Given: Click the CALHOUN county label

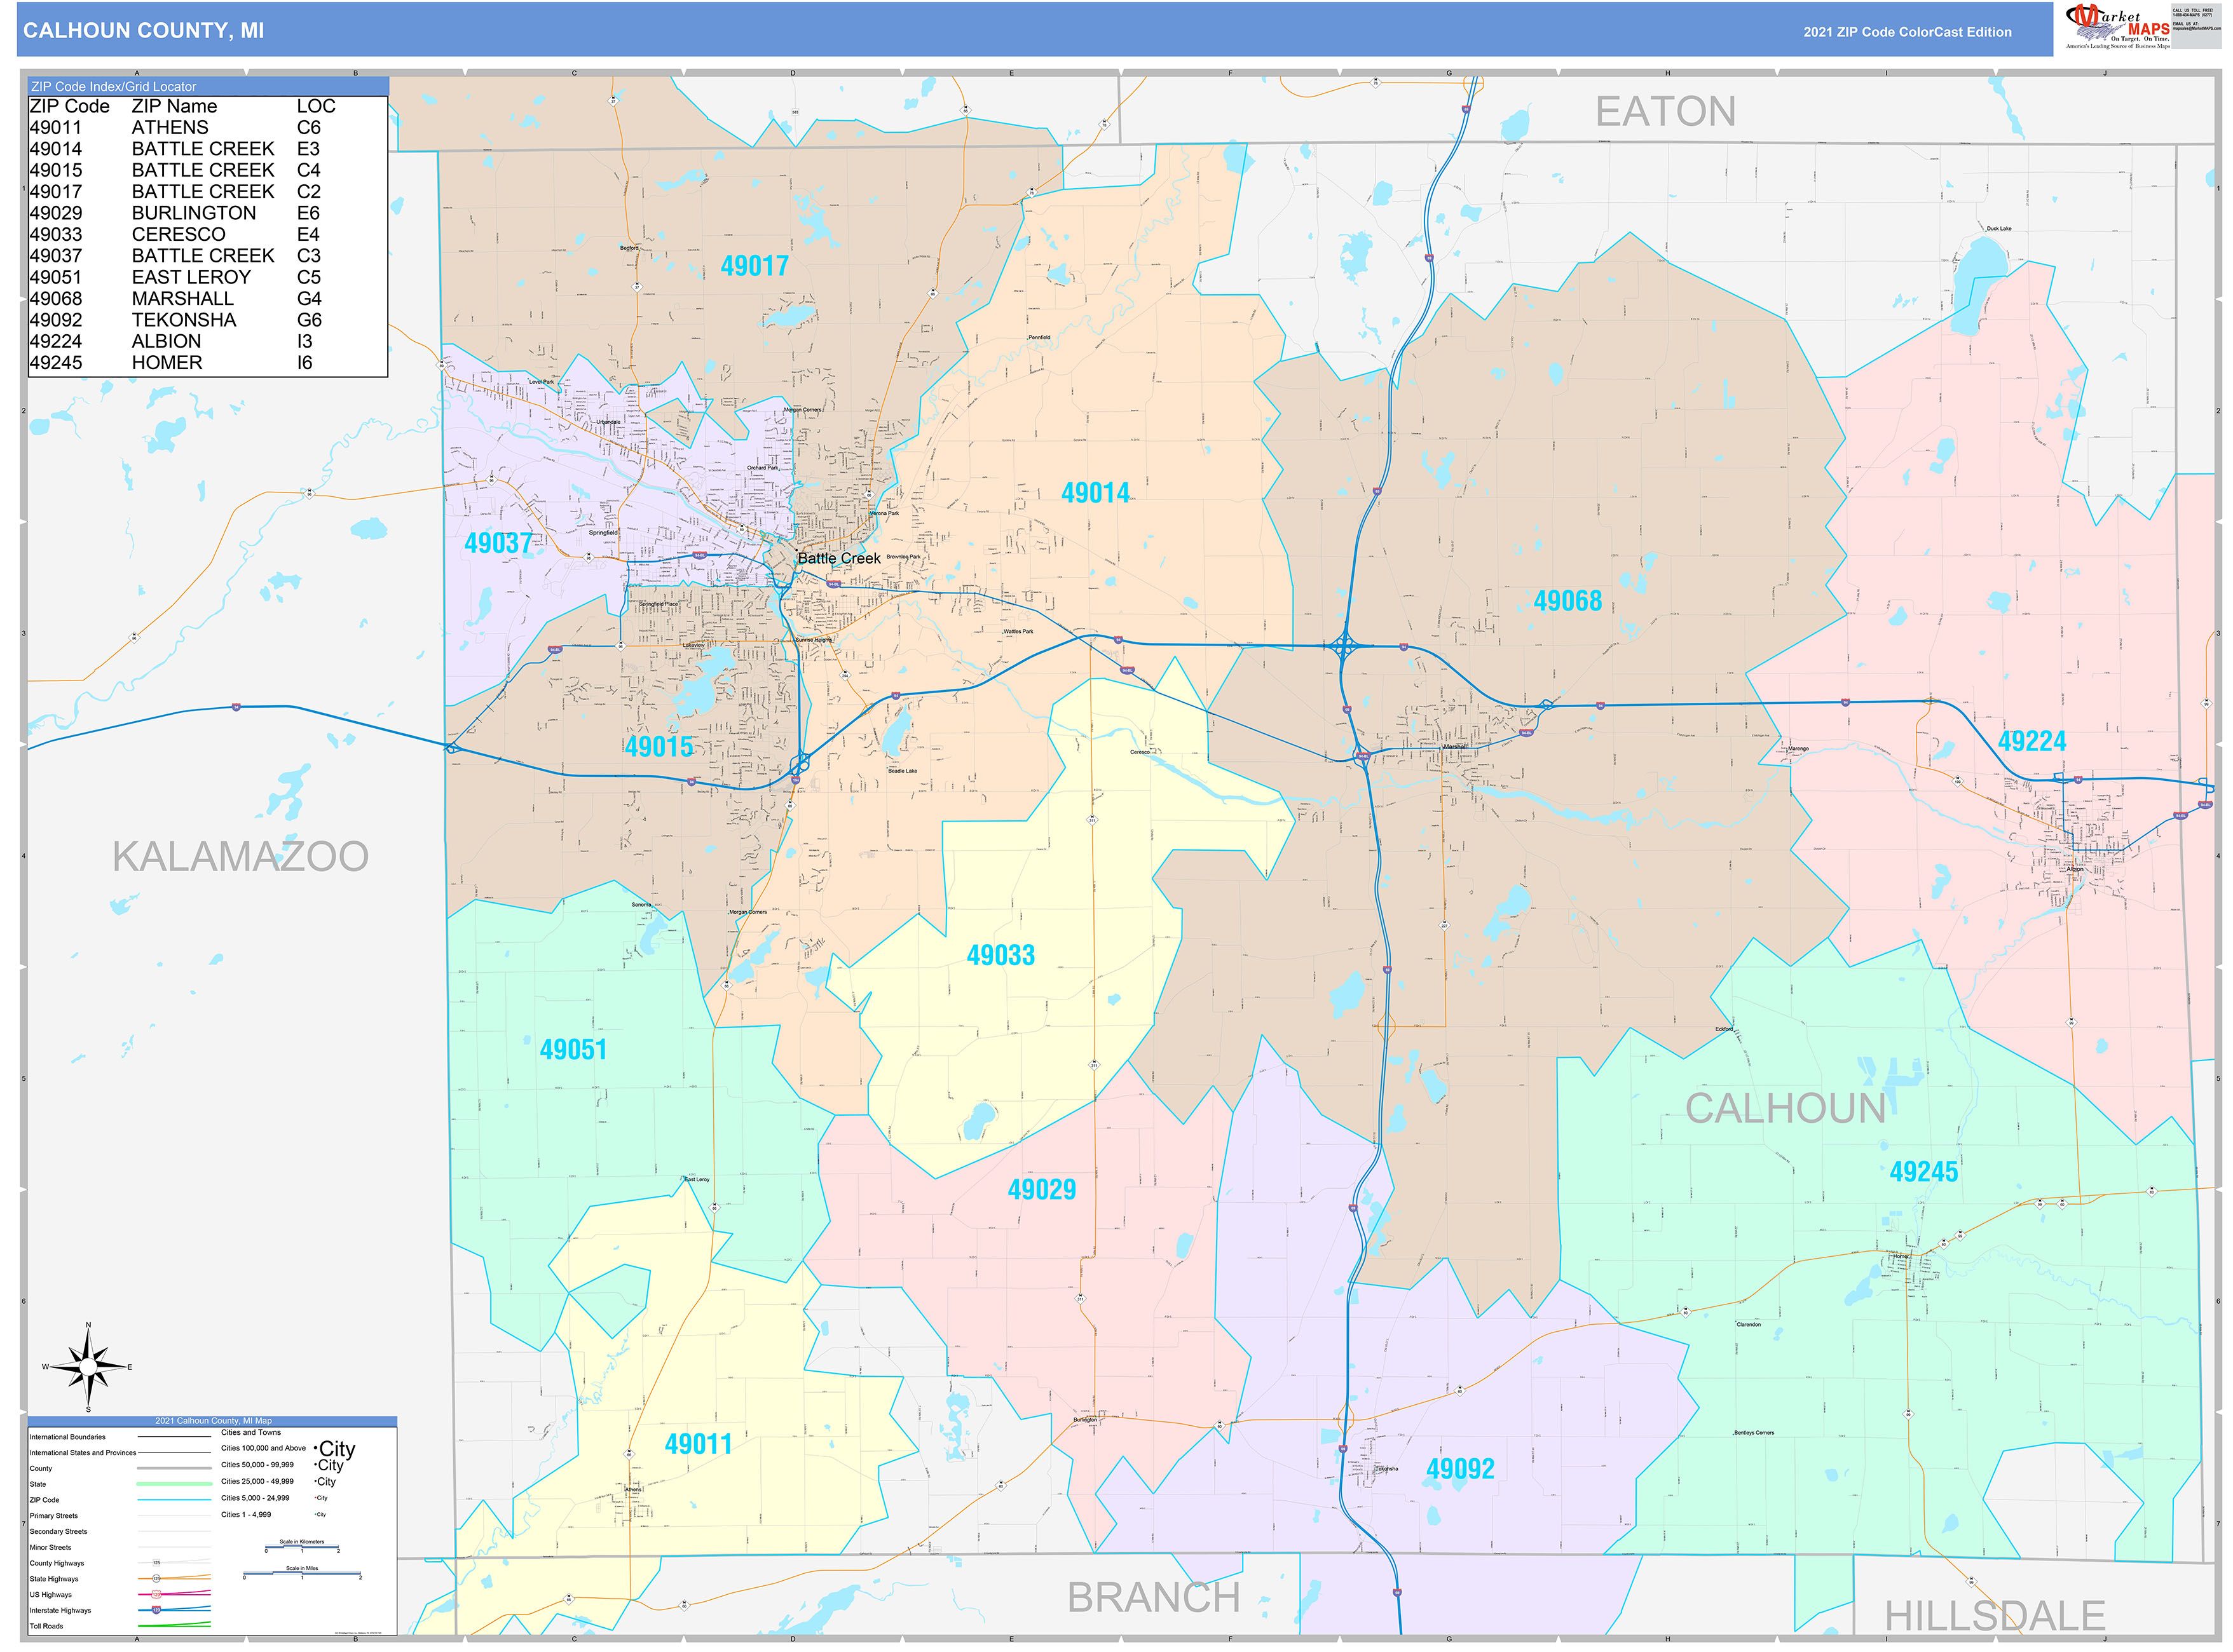Looking at the screenshot, I should point(1786,1108).
